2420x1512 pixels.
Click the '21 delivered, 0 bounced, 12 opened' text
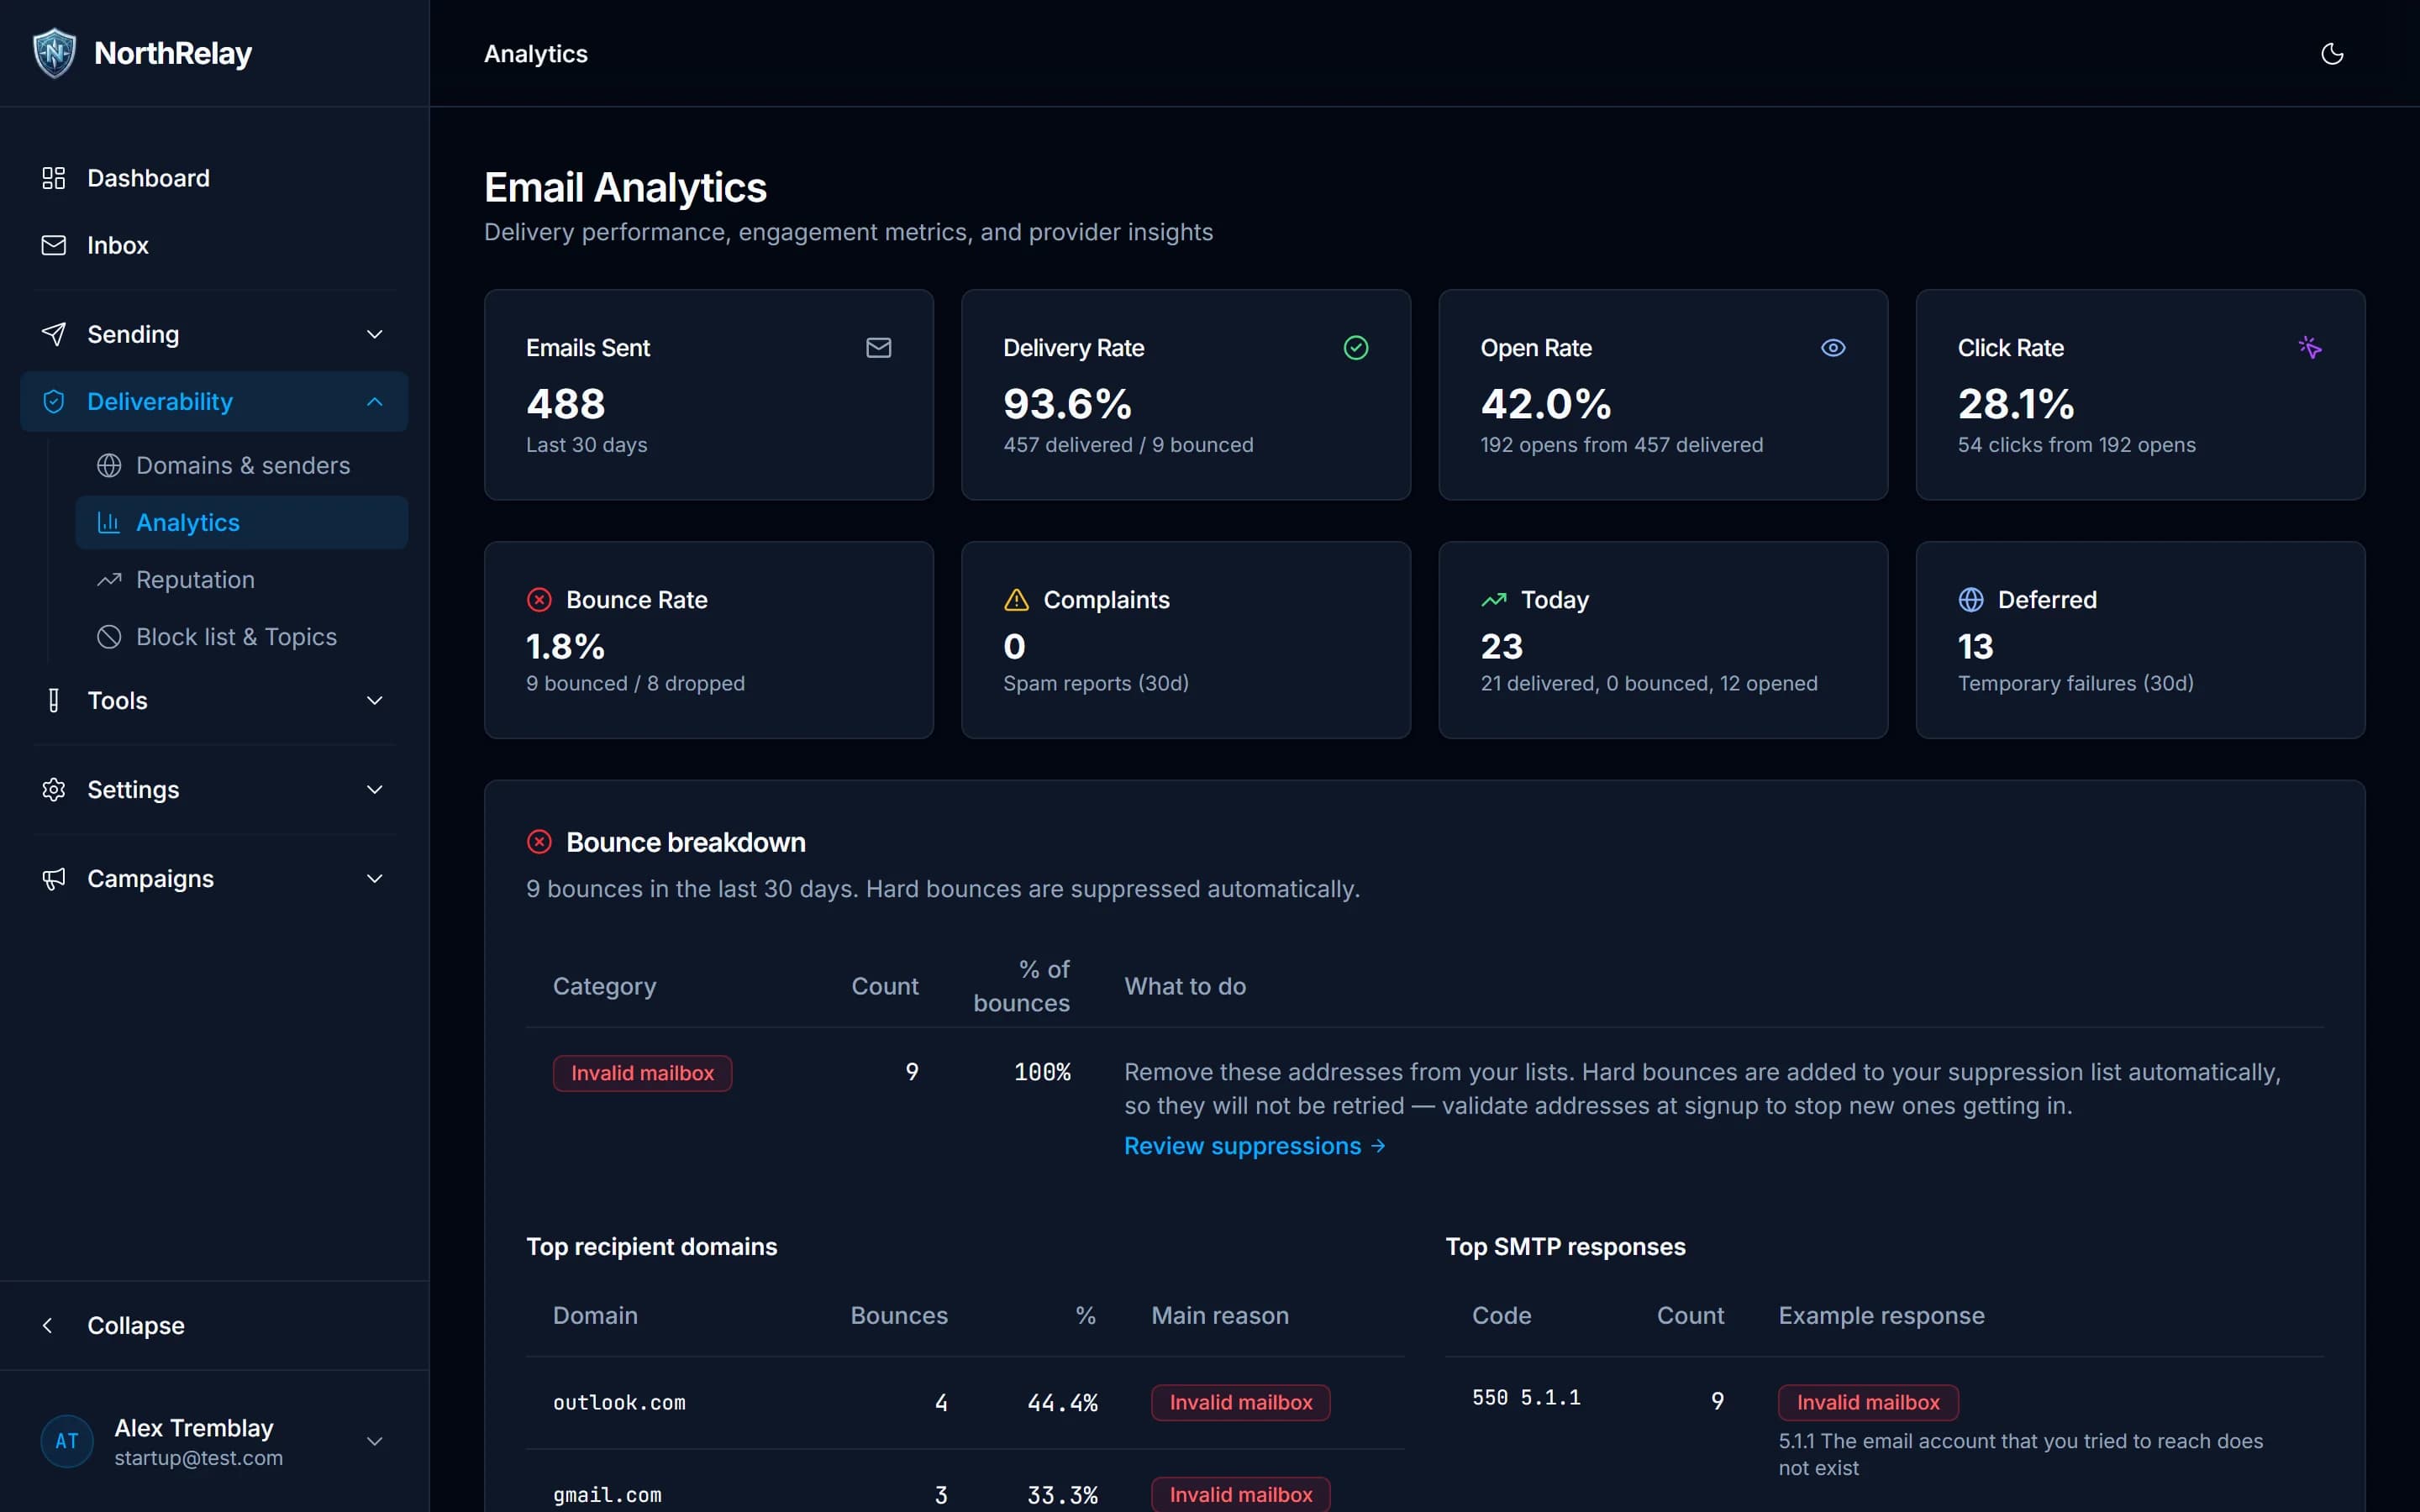pos(1648,683)
